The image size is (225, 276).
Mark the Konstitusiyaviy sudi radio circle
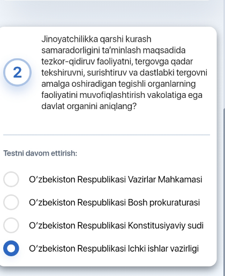click(x=11, y=225)
